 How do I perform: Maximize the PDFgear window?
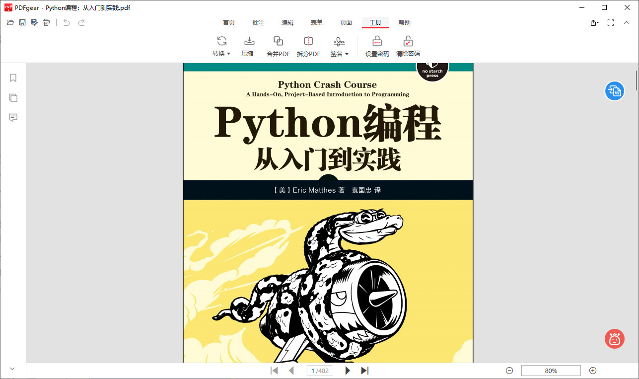click(x=604, y=7)
